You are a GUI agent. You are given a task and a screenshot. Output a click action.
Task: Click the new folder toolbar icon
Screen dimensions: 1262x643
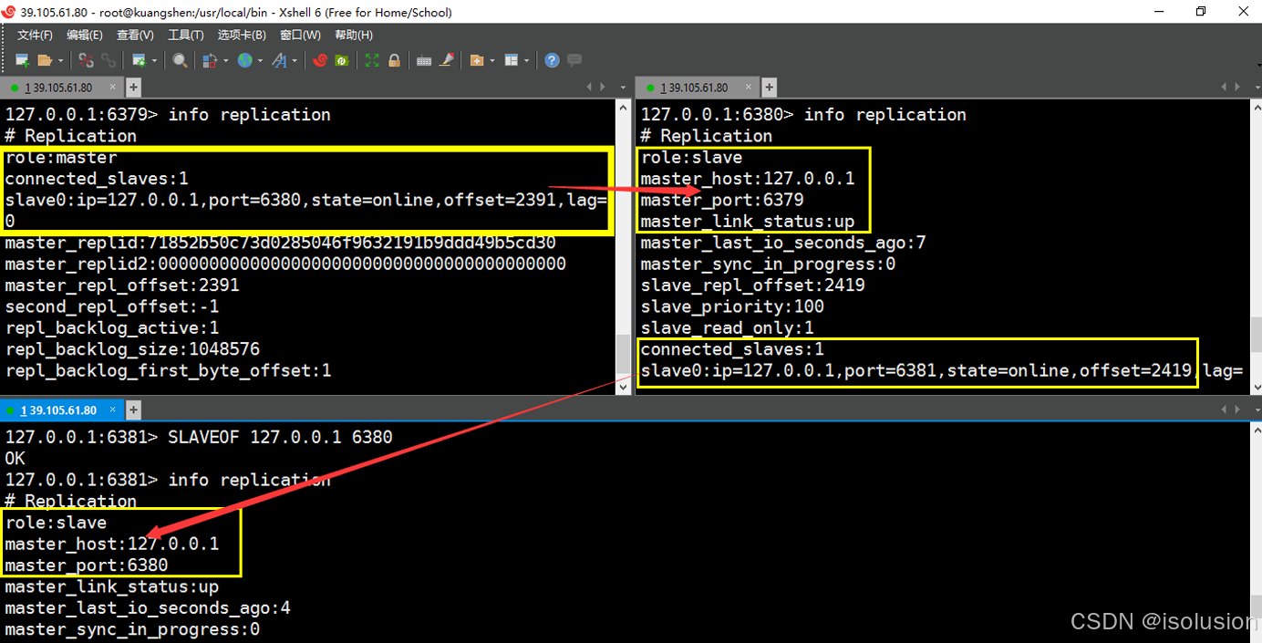coord(476,60)
